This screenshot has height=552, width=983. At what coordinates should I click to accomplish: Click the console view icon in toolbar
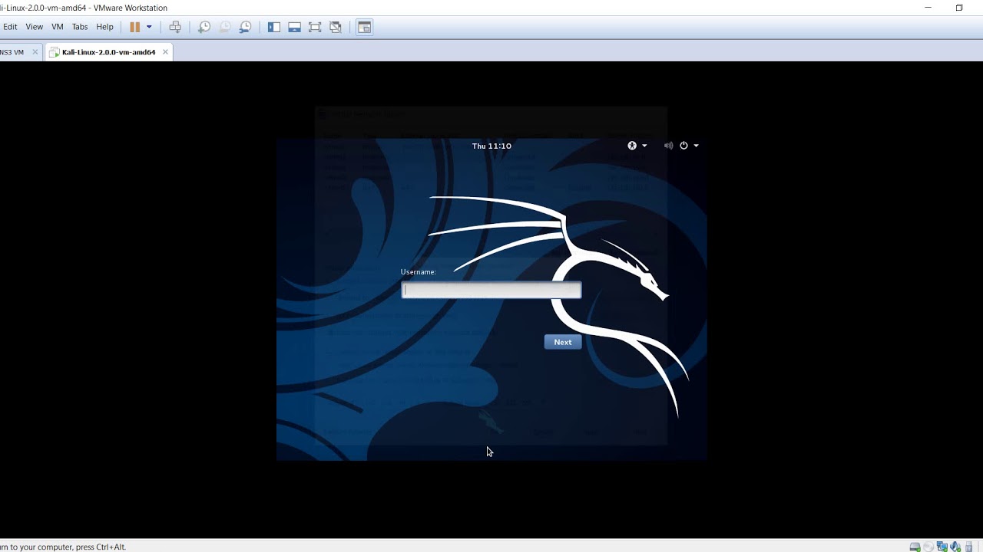tap(365, 27)
